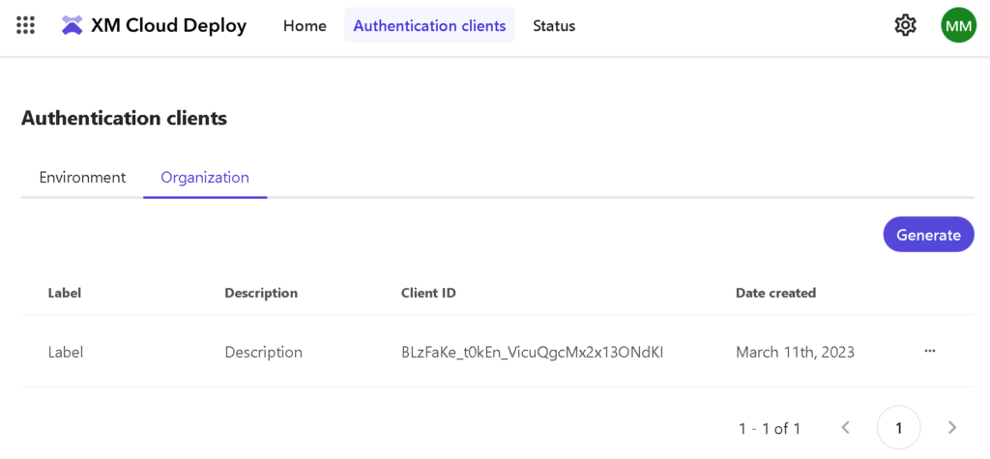Open Authentication clients in top navigation
Image resolution: width=990 pixels, height=459 pixels.
coord(429,26)
